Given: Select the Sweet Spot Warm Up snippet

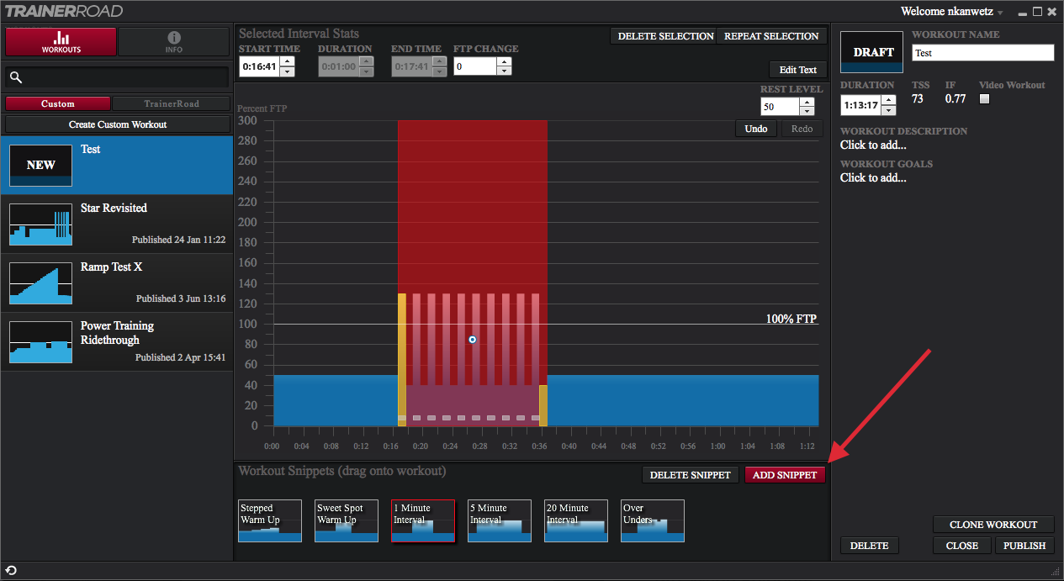Looking at the screenshot, I should pyautogui.click(x=347, y=520).
